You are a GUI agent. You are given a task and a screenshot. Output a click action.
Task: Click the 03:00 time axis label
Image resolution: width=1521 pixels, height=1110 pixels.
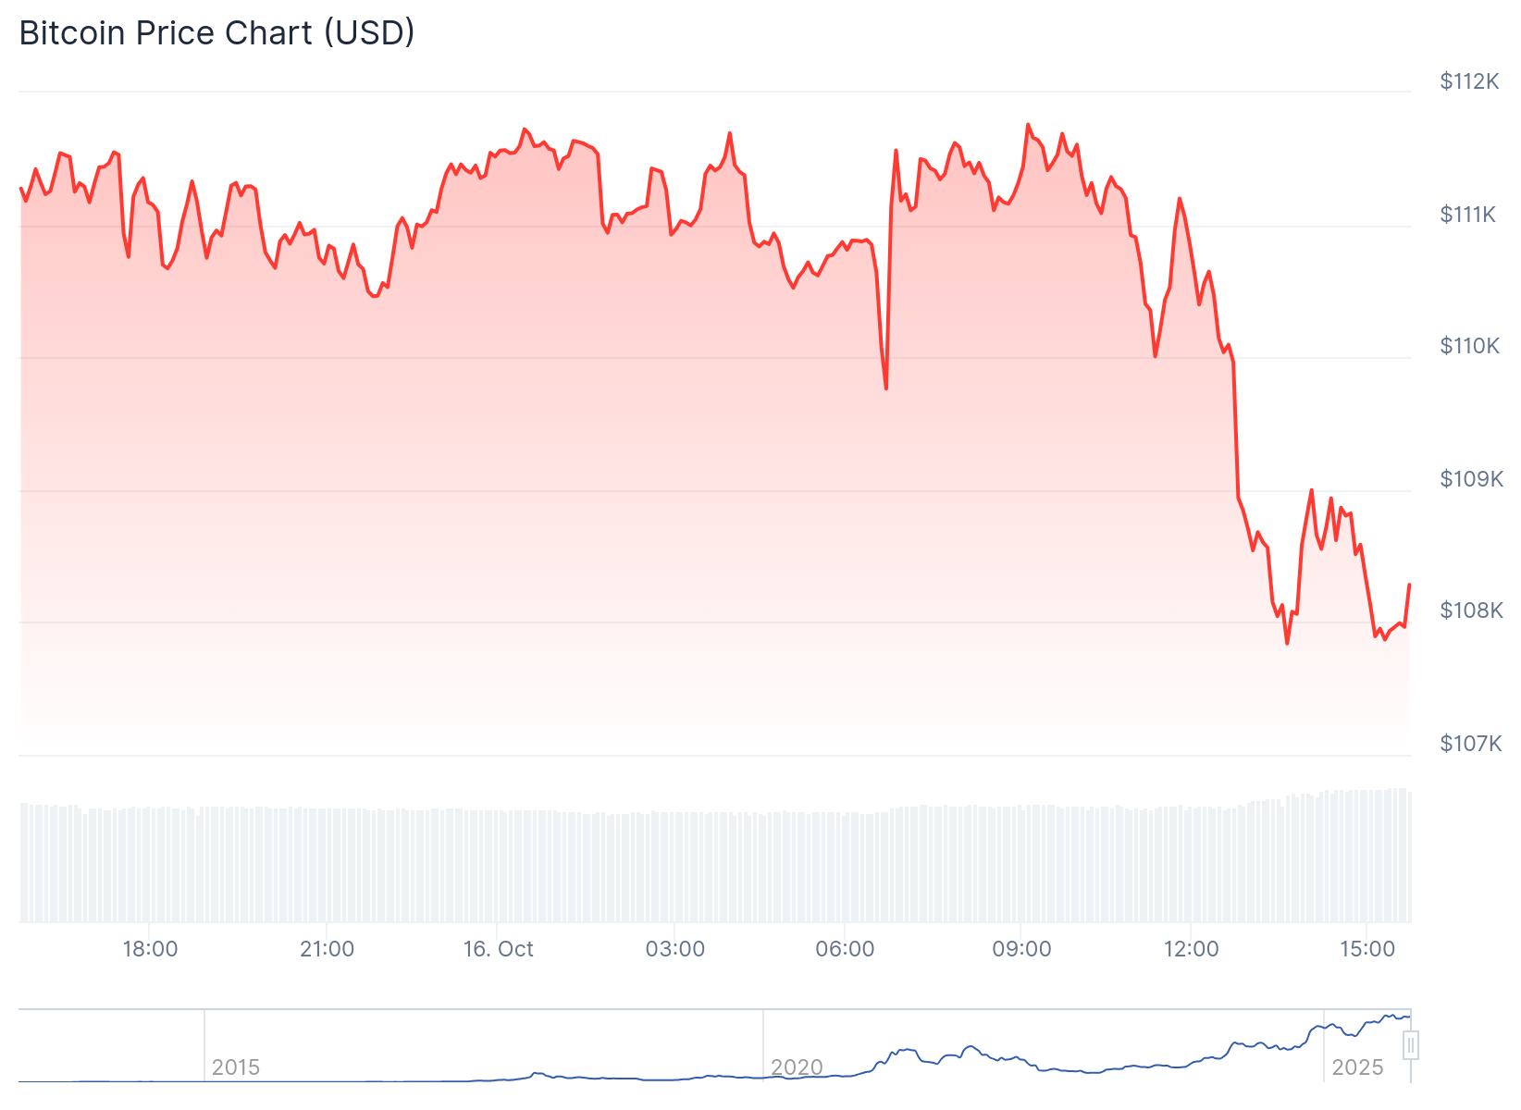(x=674, y=949)
